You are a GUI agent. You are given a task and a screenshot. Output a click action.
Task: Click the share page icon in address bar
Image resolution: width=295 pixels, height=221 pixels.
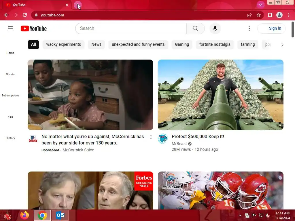[x=249, y=15]
